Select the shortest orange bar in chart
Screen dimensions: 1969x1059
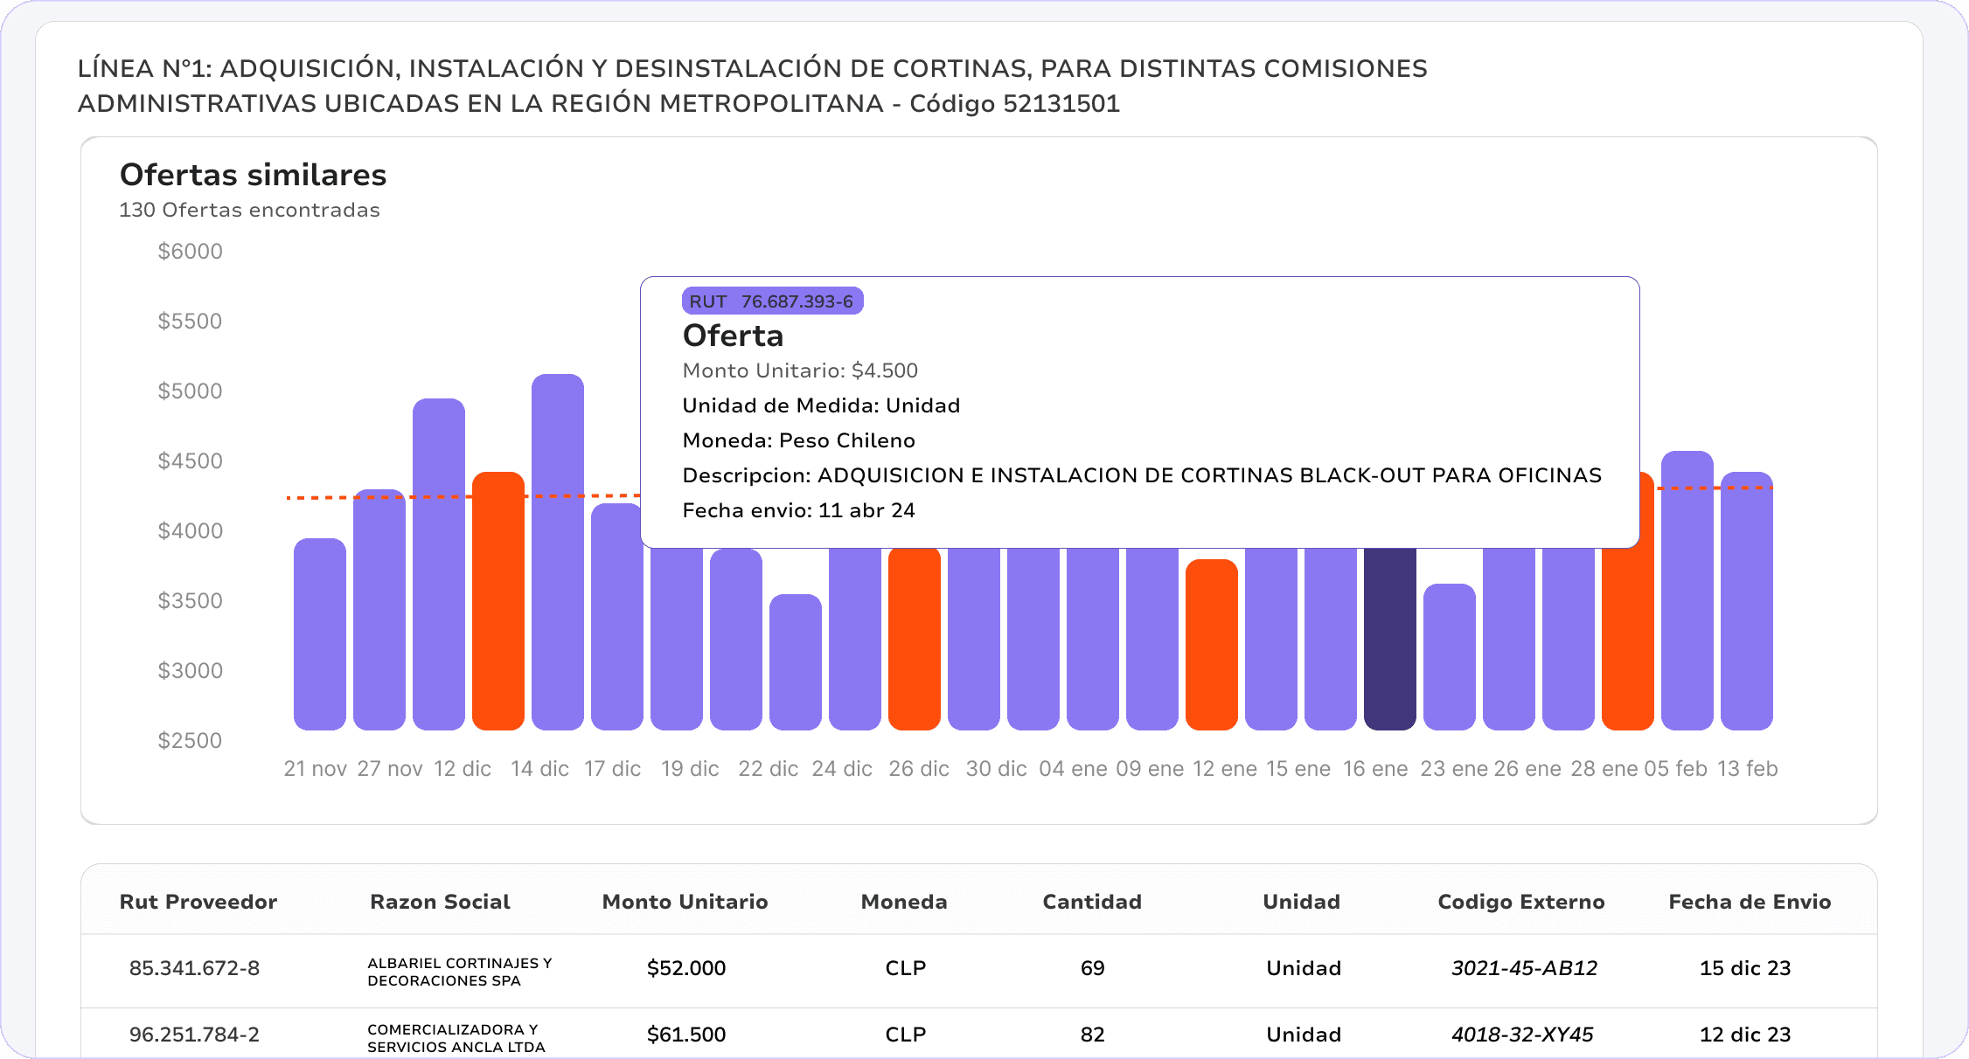(1211, 645)
